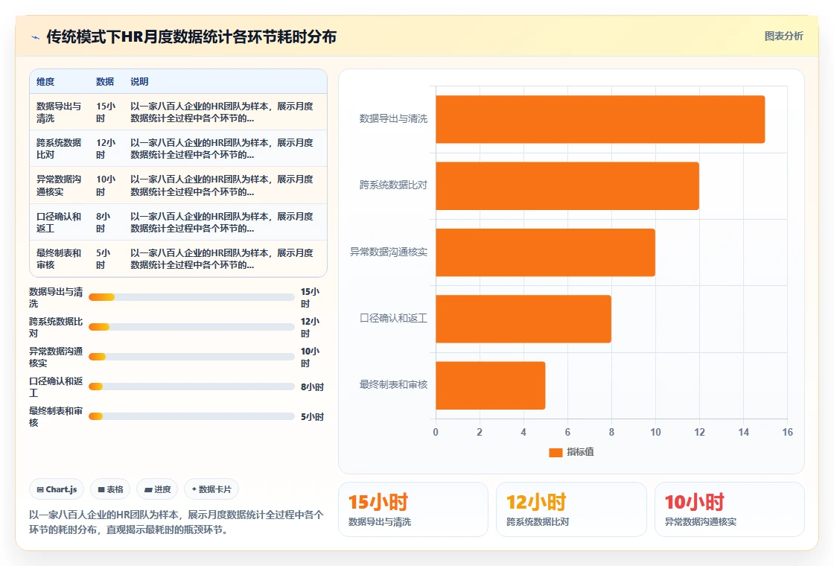The height and width of the screenshot is (566, 834).
Task: Click the 指标值 legend label
Action: pyautogui.click(x=580, y=451)
